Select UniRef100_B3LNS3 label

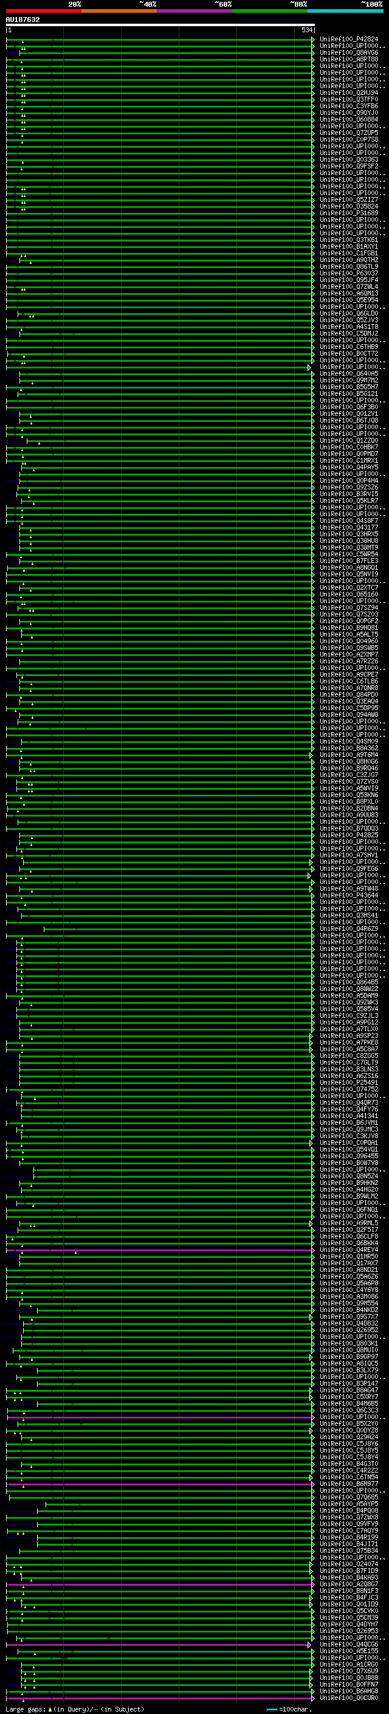[x=349, y=1068]
